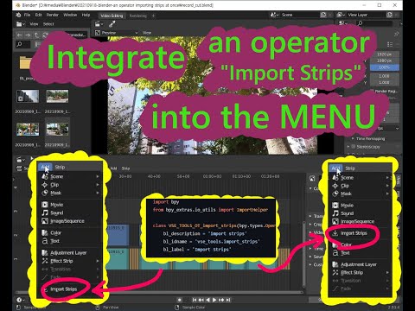Open the Sequencer editor type dropdown
The height and width of the screenshot is (311, 415).
click(21, 160)
